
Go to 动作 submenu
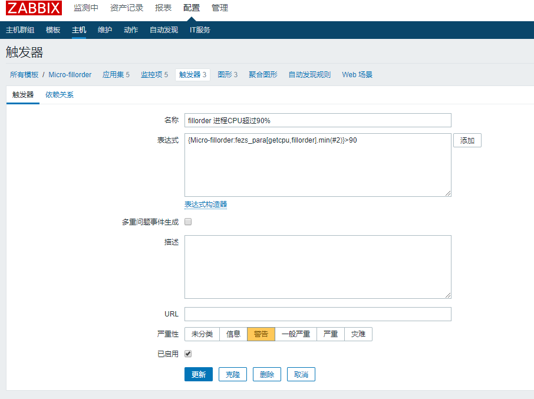click(131, 30)
